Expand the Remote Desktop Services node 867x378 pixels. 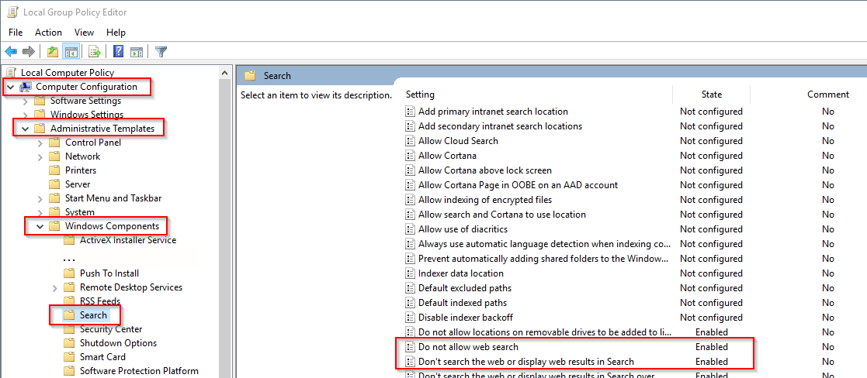pos(55,287)
